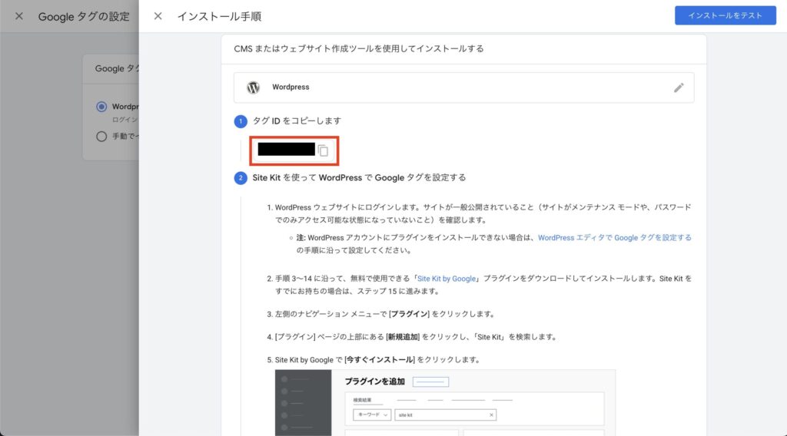Click the WordPress logo icon
Image resolution: width=787 pixels, height=436 pixels.
click(254, 88)
